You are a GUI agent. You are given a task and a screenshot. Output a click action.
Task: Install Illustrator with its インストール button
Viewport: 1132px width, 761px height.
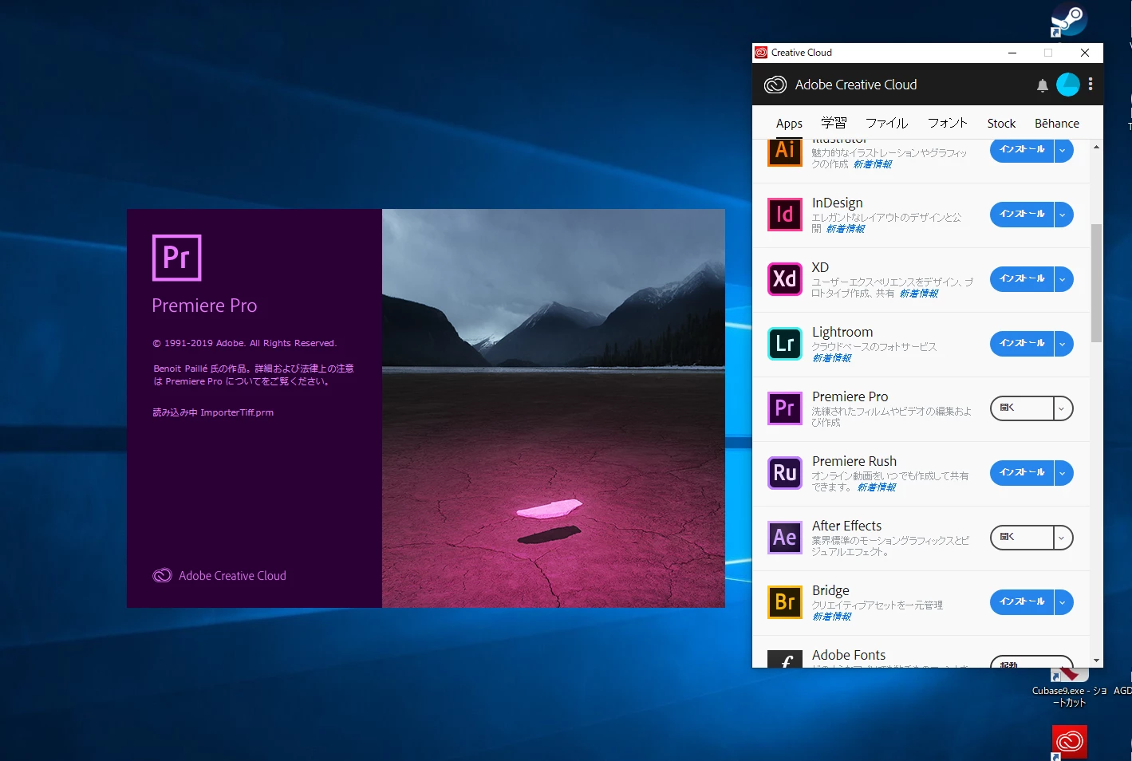tap(1022, 150)
